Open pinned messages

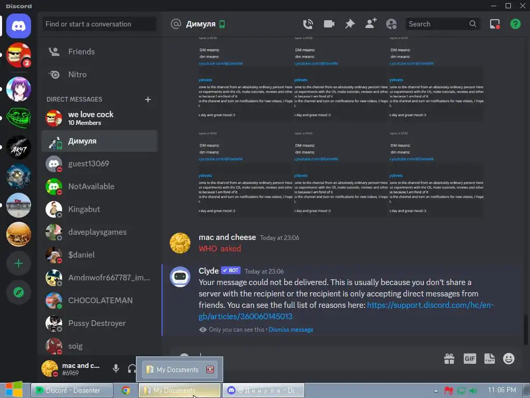pyautogui.click(x=350, y=24)
